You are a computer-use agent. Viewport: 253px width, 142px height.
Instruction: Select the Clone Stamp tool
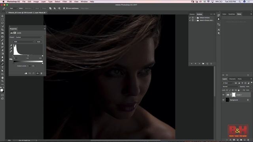tap(2, 43)
